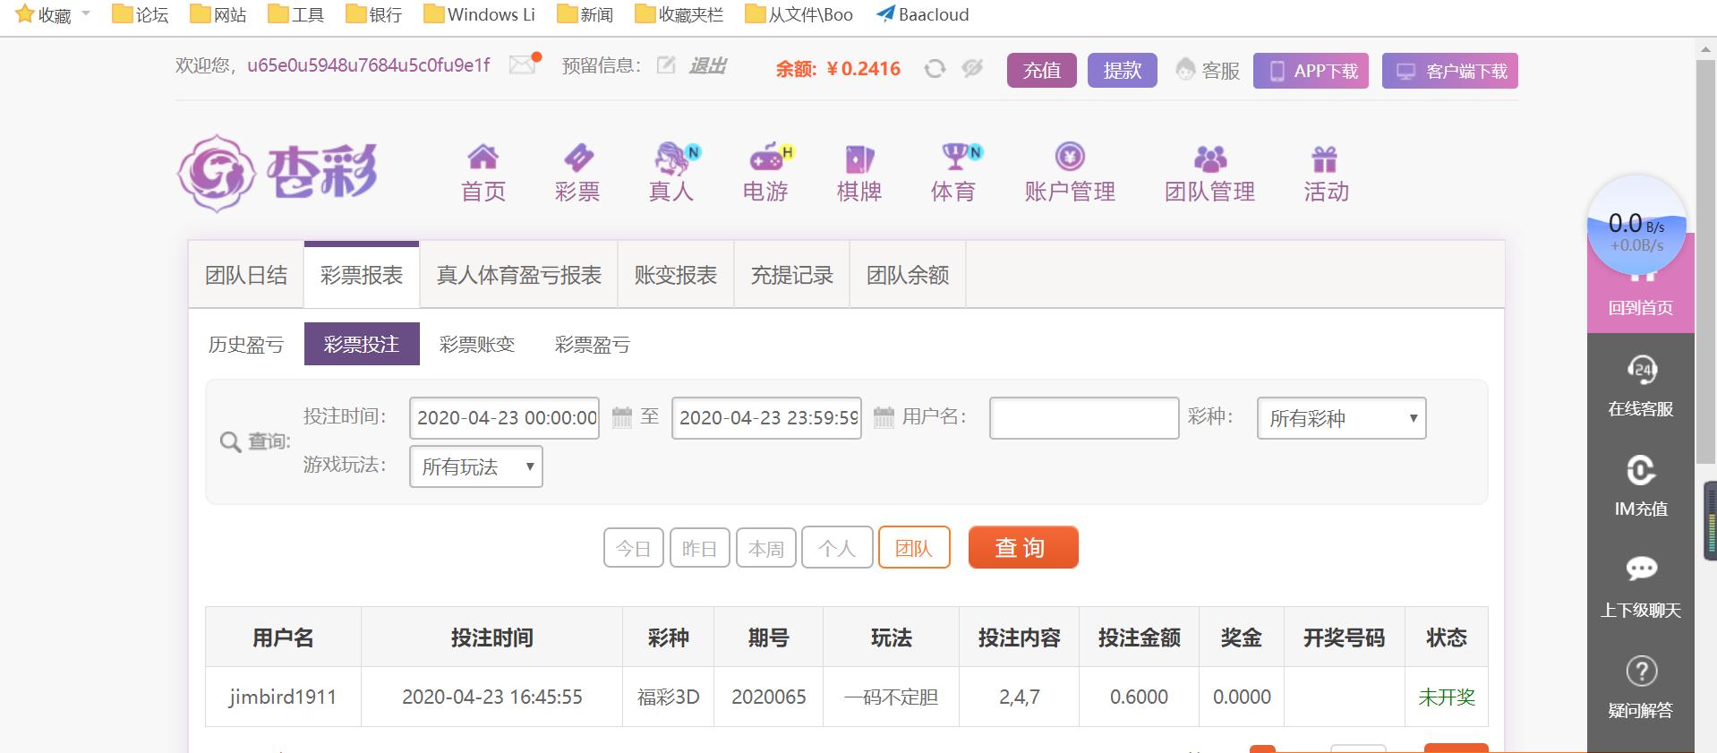
Task: Open 疑问解答 help sidebar icon
Action: 1641,671
